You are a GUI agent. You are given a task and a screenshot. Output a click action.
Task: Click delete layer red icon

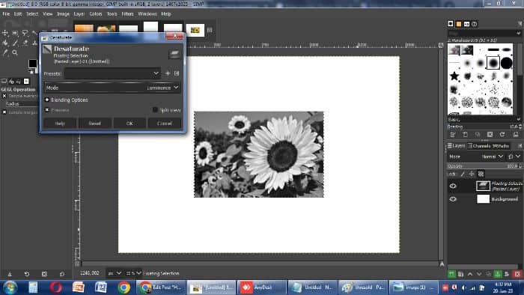tap(517, 274)
